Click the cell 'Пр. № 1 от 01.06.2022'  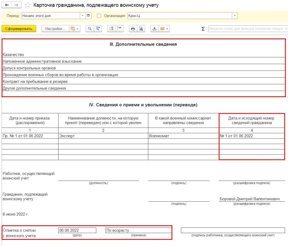(x=30, y=136)
